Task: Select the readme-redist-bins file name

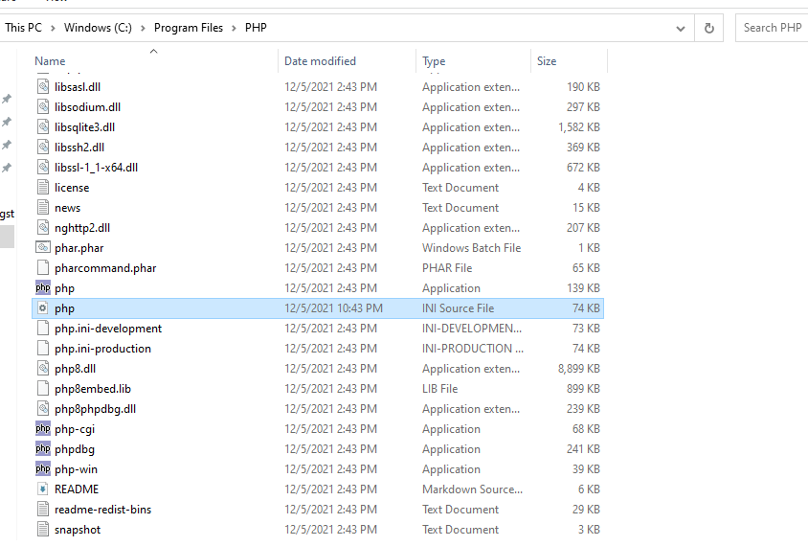Action: [x=103, y=509]
